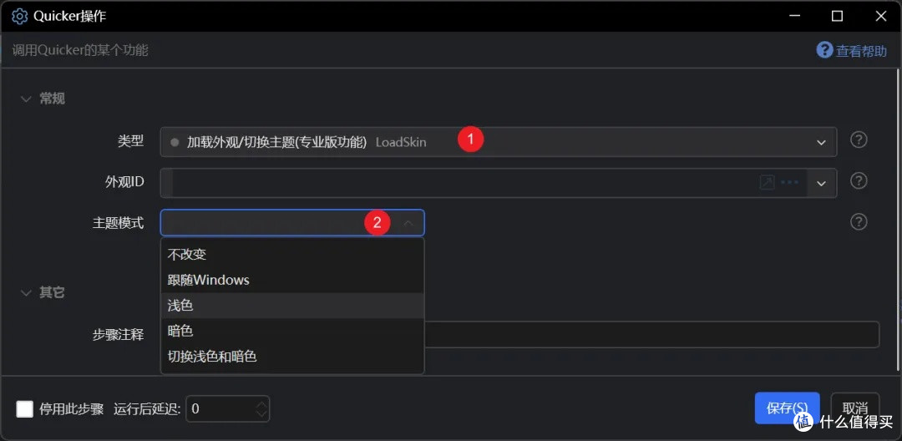902x441 pixels.
Task: Select 不改变 from theme mode list
Action: tap(292, 254)
